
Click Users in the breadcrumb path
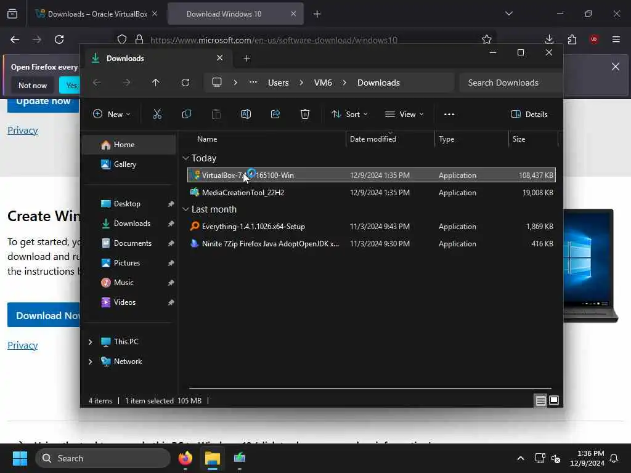(279, 83)
